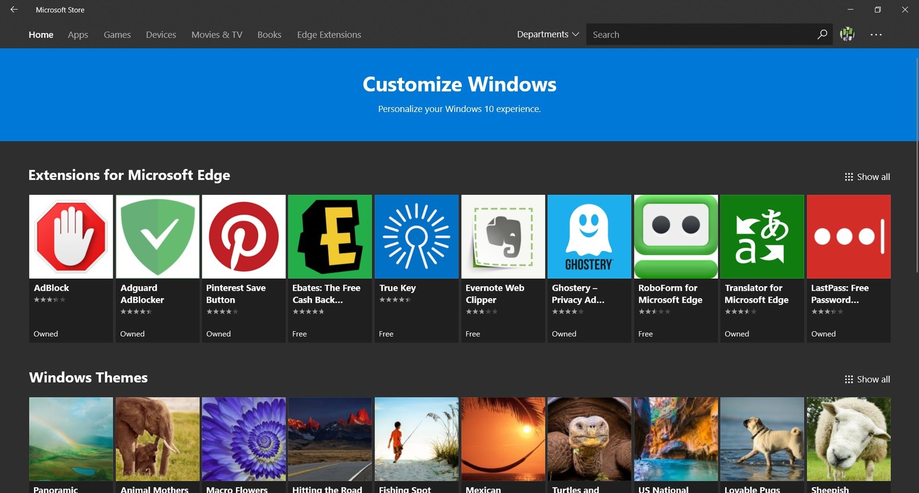The image size is (919, 493).
Task: Select the Pinterest Save Button icon
Action: [244, 237]
